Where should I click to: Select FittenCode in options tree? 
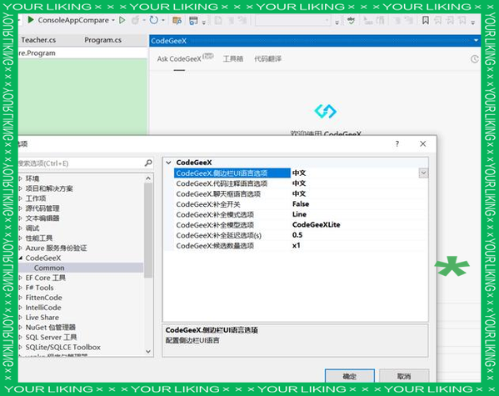tap(43, 298)
